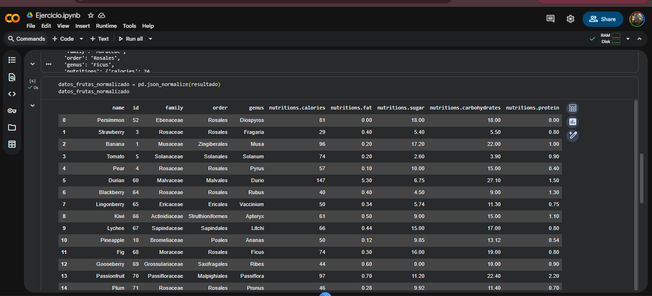Click the connected green checkmark

tap(593, 39)
